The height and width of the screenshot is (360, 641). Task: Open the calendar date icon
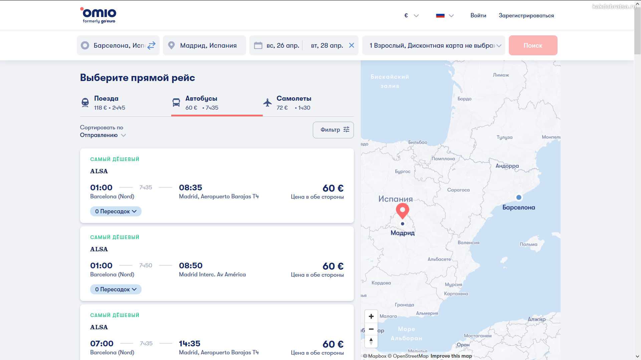coord(258,45)
